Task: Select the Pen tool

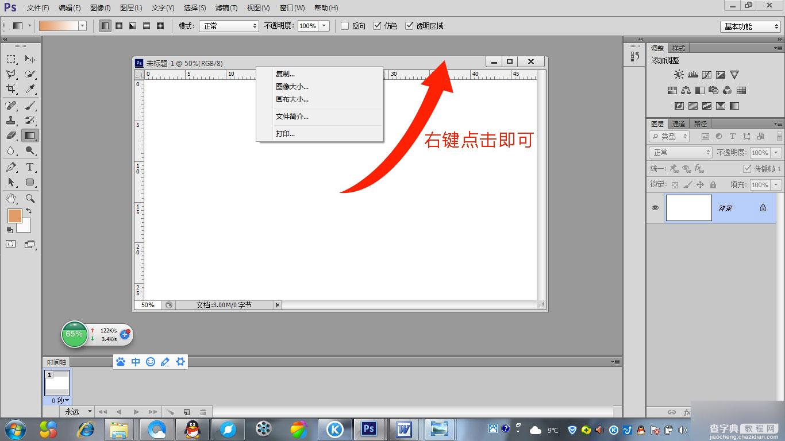Action: coord(11,167)
